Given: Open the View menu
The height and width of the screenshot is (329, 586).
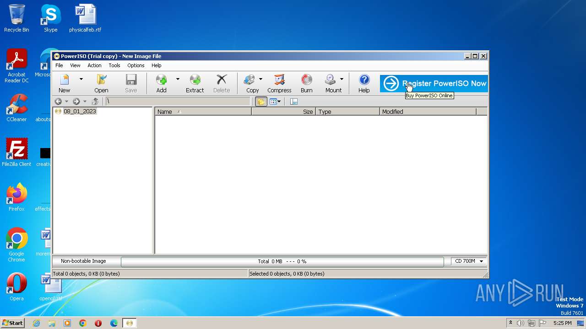Looking at the screenshot, I should (x=75, y=65).
